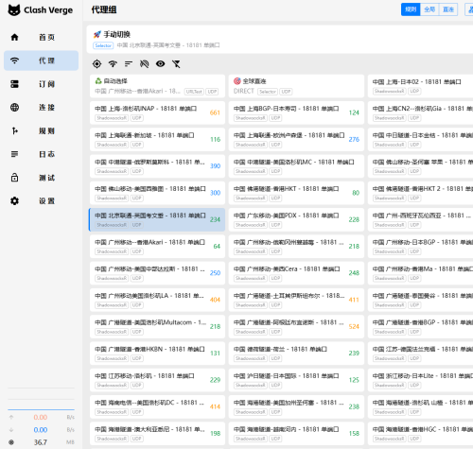Select the 浙江移动-日本Lite node
This screenshot has height=449, width=473.
click(420, 380)
